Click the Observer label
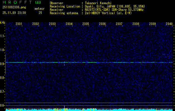Image resolution: width=175 pixels, height=111 pixels. click(x=56, y=3)
